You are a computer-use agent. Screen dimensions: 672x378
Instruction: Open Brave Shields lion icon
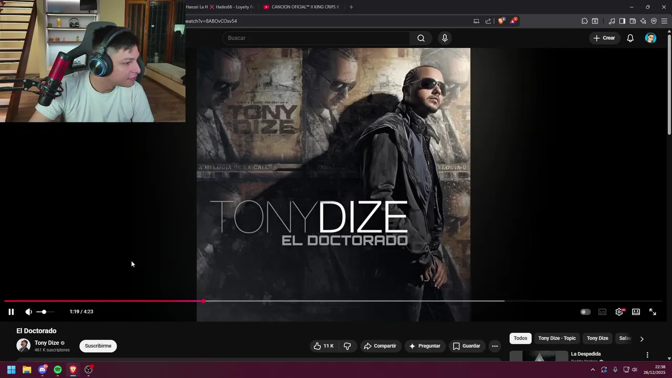[x=501, y=21]
